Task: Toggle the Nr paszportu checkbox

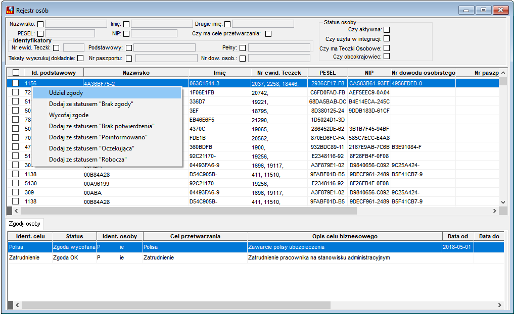Action: point(129,58)
